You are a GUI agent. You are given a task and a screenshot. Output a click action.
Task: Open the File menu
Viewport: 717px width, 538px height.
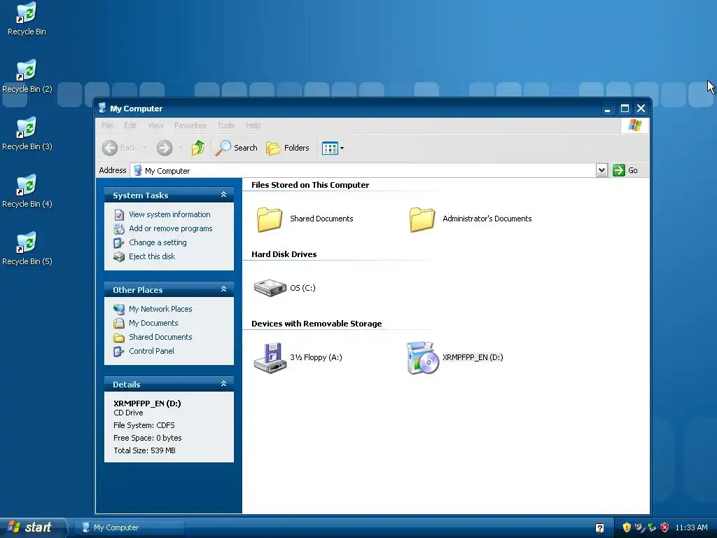[x=107, y=125]
